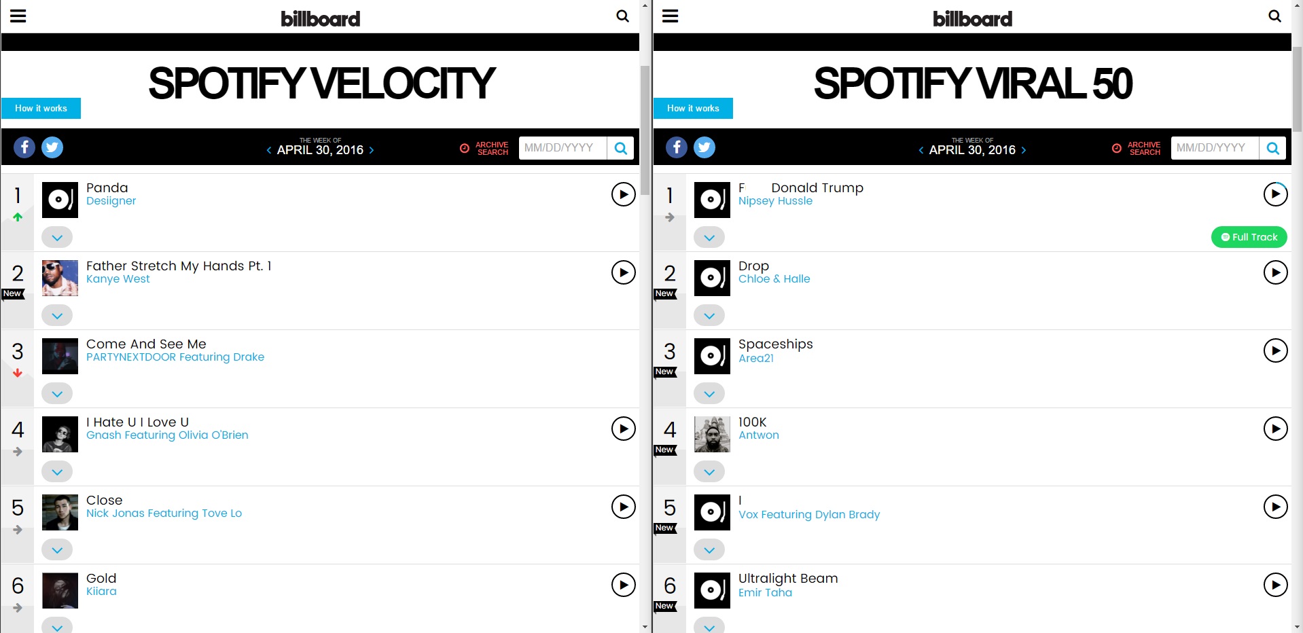1303x633 pixels.
Task: Open Kanye West artist link
Action: click(118, 279)
